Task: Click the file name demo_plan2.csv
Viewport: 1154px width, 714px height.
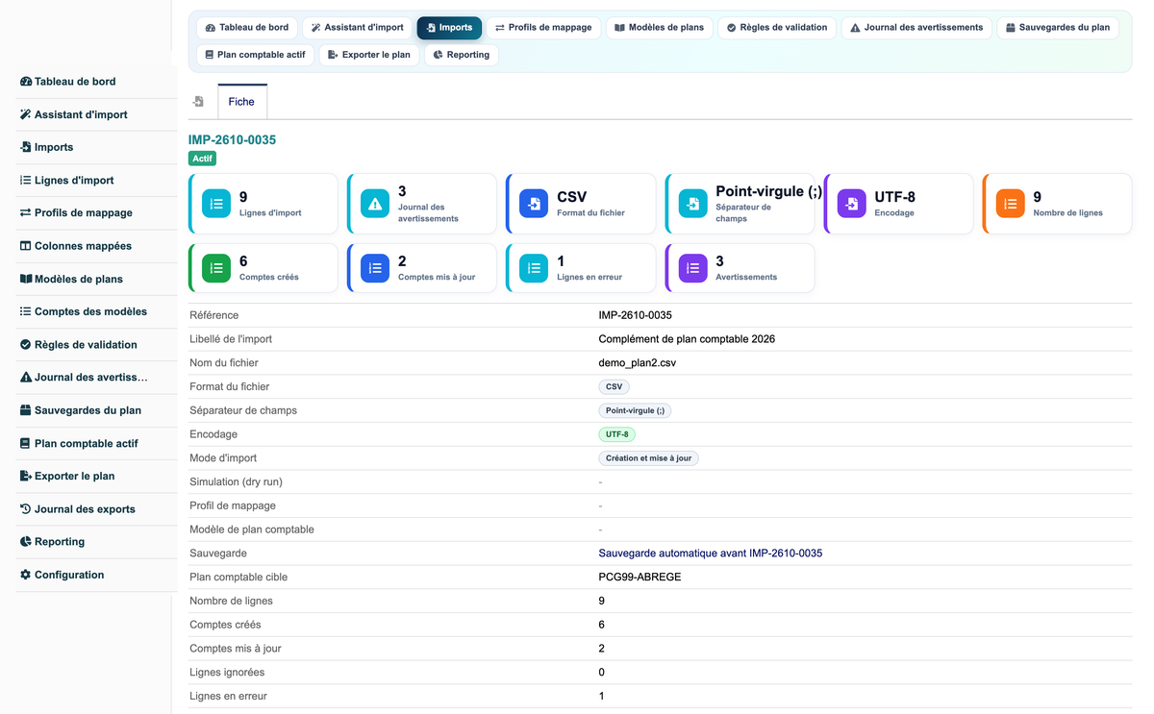Action: (x=637, y=363)
